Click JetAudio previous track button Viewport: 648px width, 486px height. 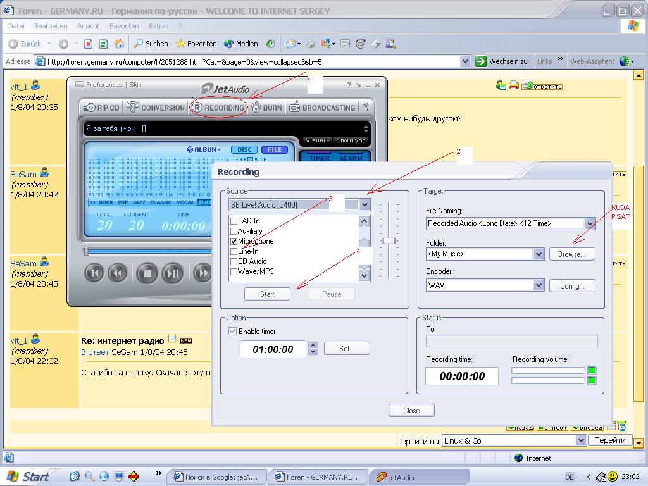point(94,273)
